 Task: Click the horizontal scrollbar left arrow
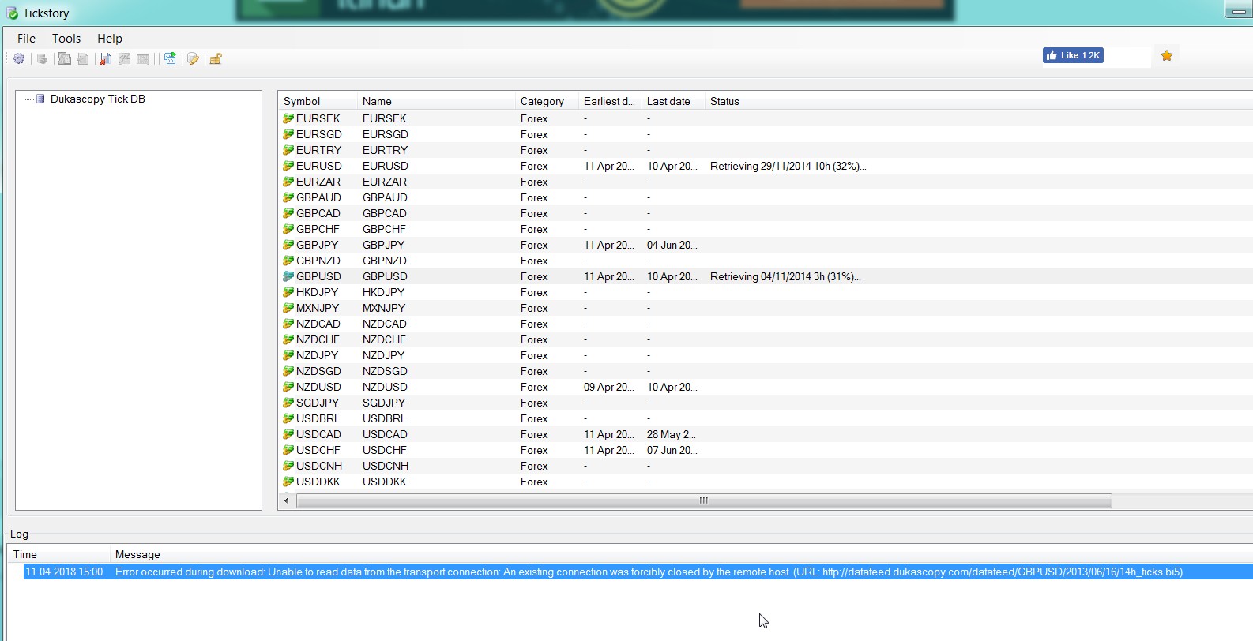[x=286, y=500]
